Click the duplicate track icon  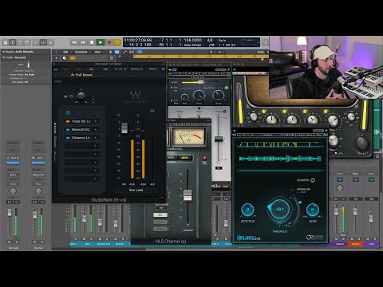coord(65,58)
